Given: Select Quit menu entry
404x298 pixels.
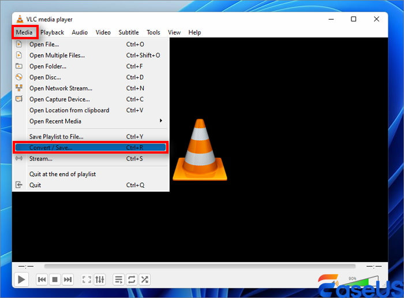Looking at the screenshot, I should (x=91, y=185).
